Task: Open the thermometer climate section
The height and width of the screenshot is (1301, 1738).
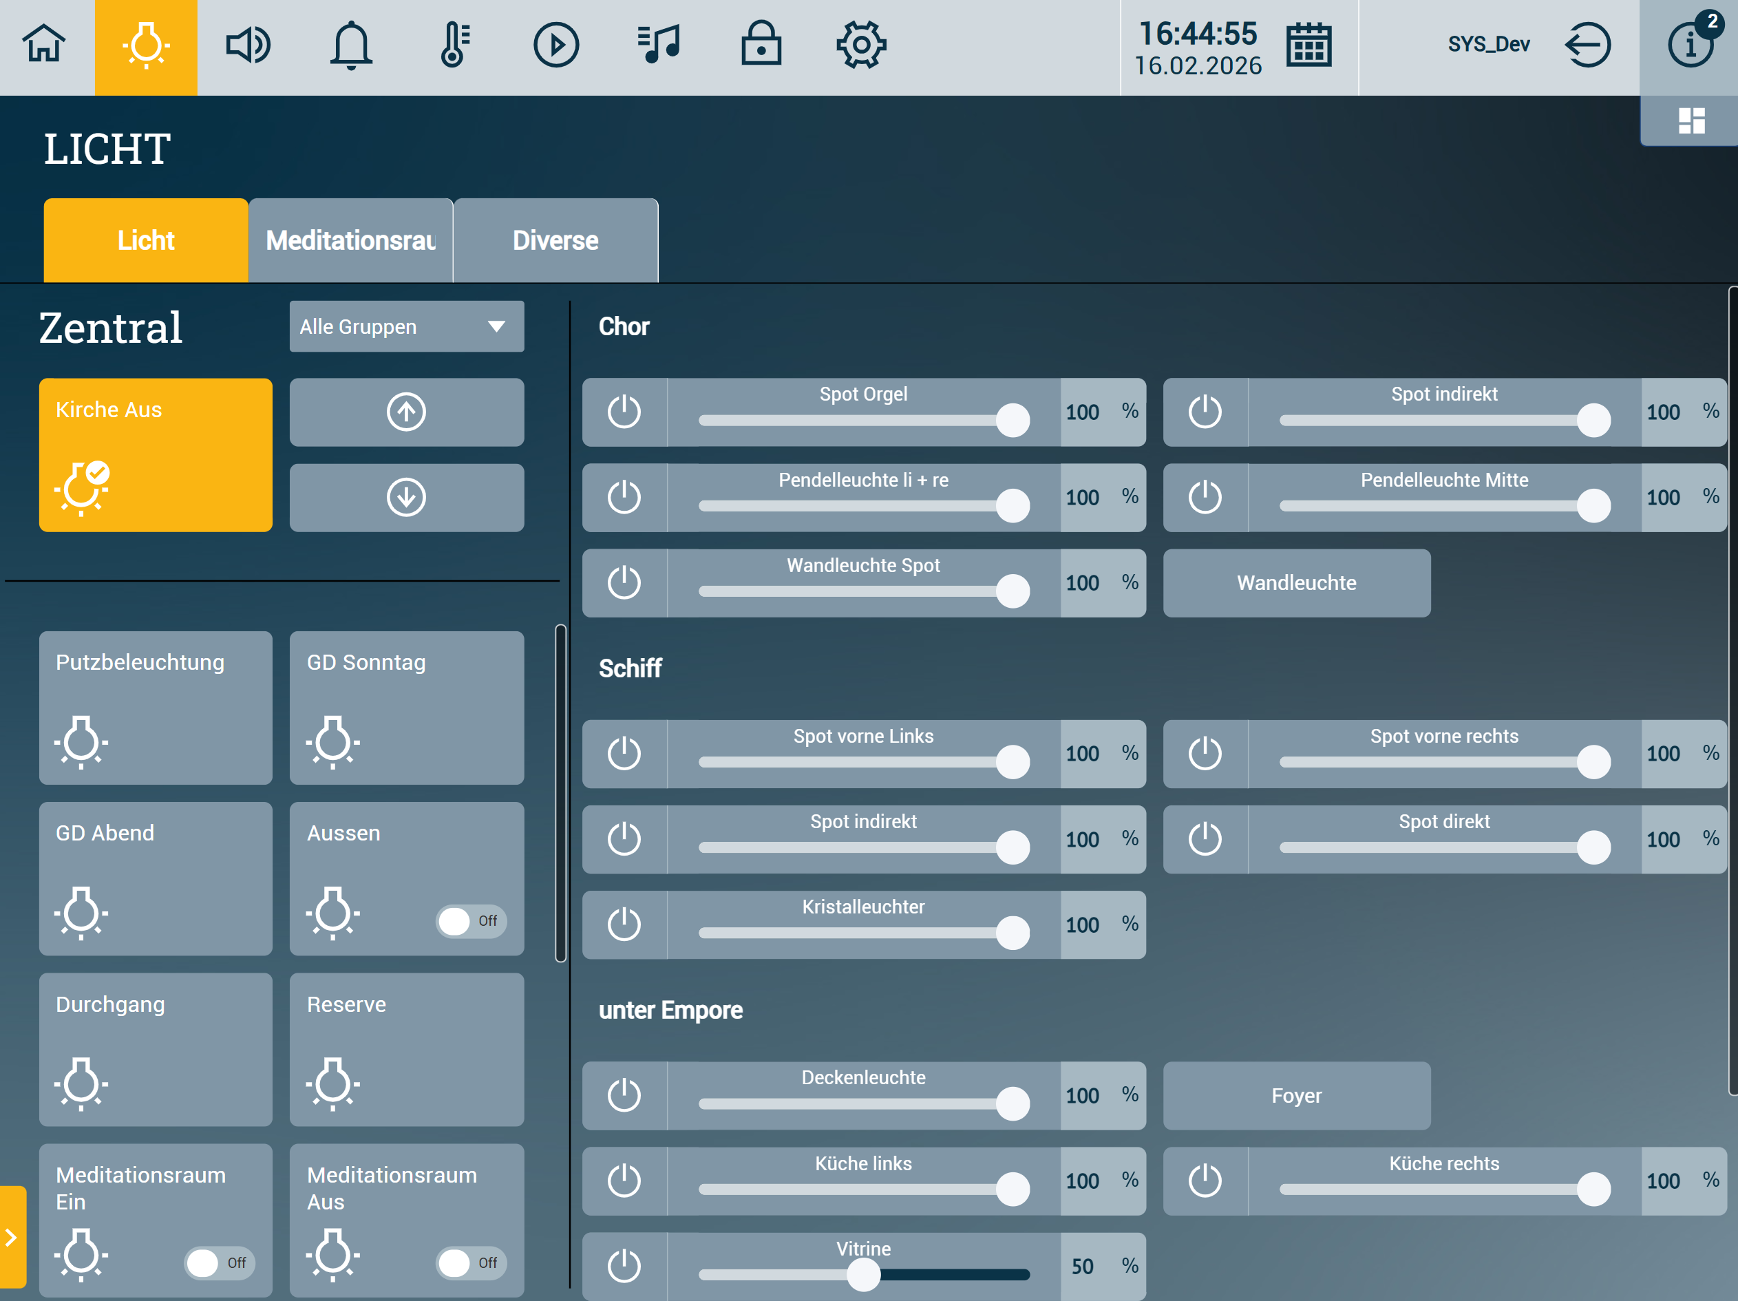Action: pos(454,45)
